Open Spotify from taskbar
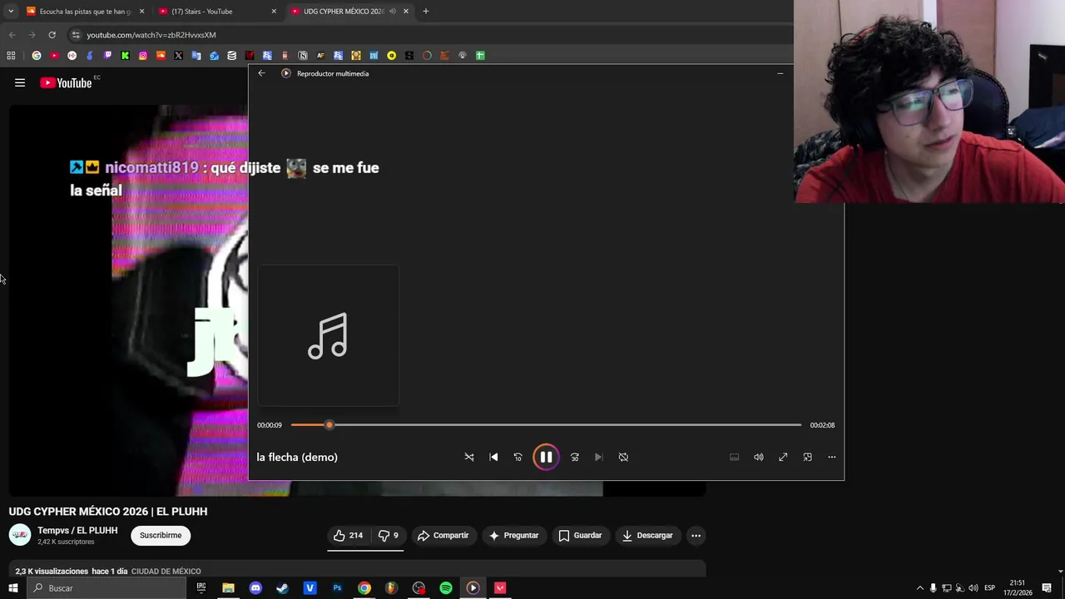 [x=446, y=588]
